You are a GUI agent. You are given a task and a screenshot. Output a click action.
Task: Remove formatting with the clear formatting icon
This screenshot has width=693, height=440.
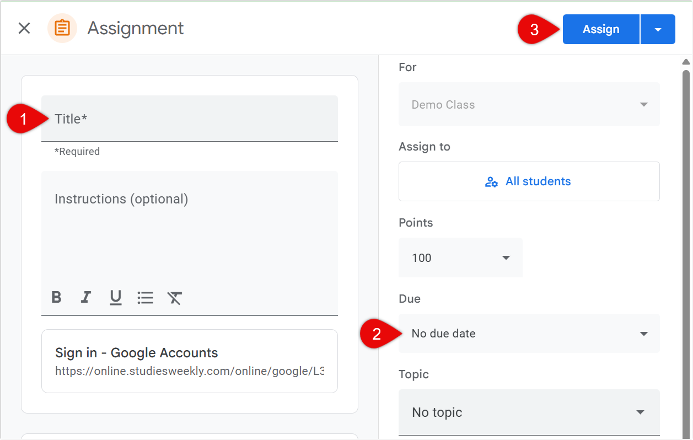175,298
